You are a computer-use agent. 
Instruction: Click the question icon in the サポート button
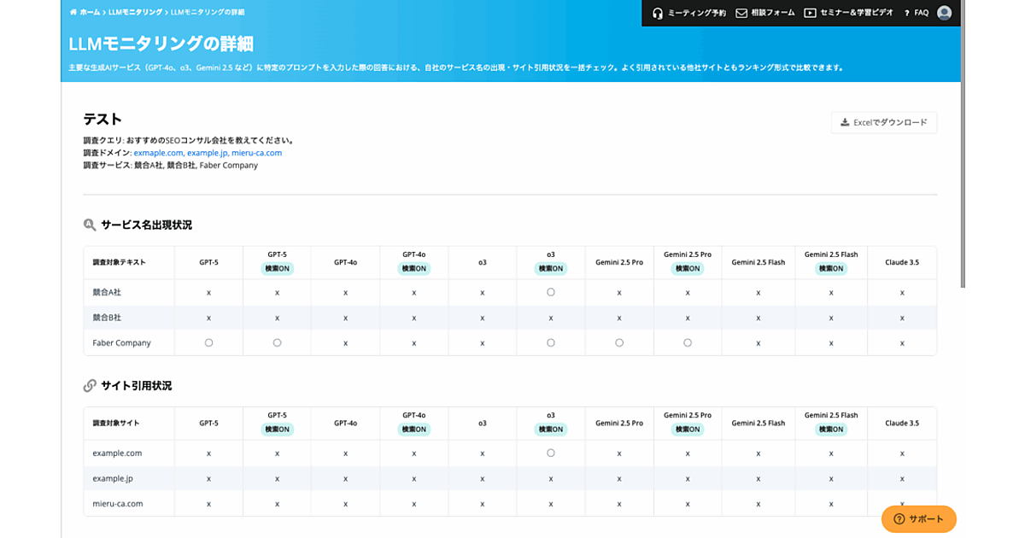pyautogui.click(x=899, y=519)
